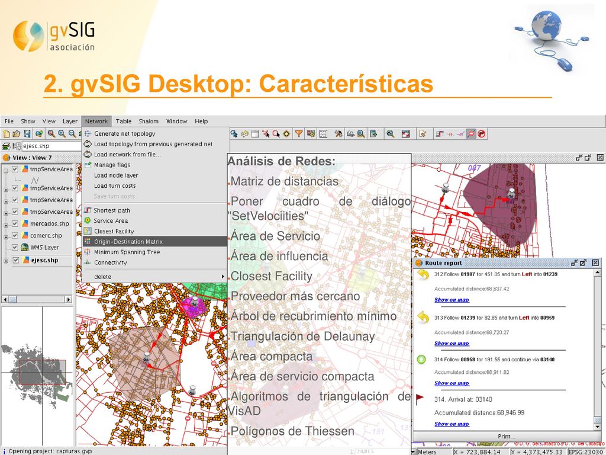Click the overview locator map thumbnail
Screen dimensions: 606x455
37,375
